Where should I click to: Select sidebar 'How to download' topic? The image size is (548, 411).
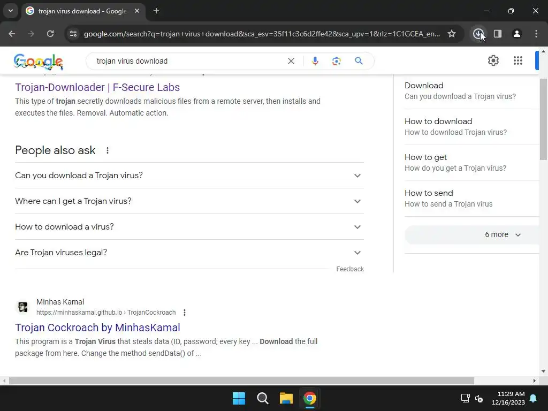[471, 127]
